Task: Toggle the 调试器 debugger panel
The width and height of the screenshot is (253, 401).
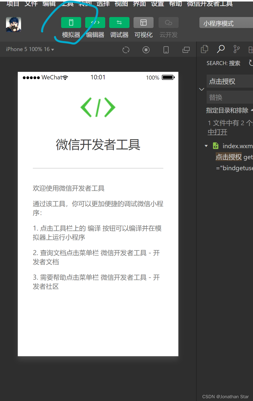Action: [x=119, y=23]
